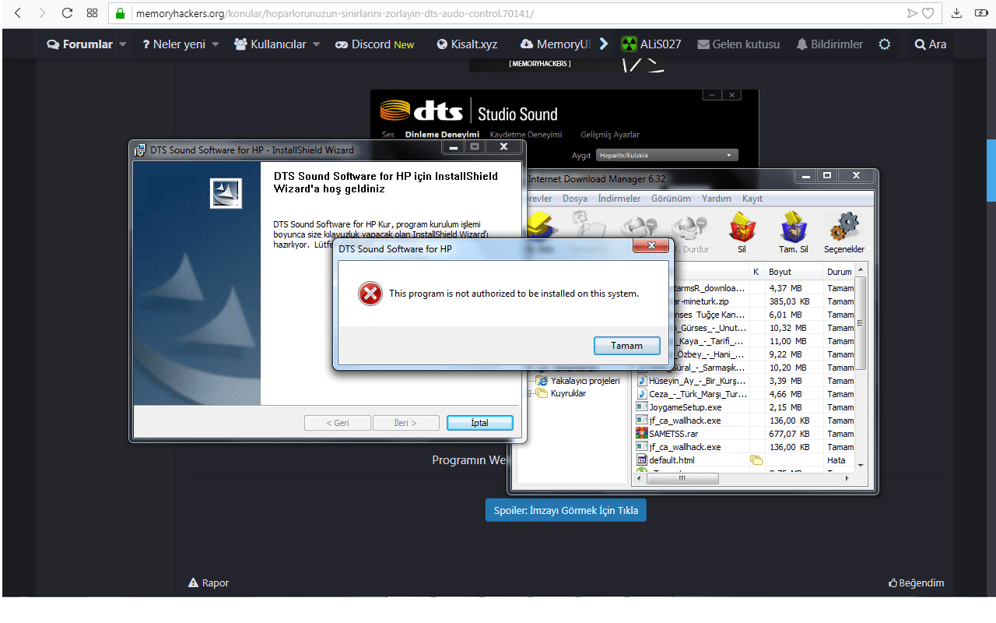The width and height of the screenshot is (996, 623).
Task: Open the browser downloads arrow icon
Action: point(957,13)
